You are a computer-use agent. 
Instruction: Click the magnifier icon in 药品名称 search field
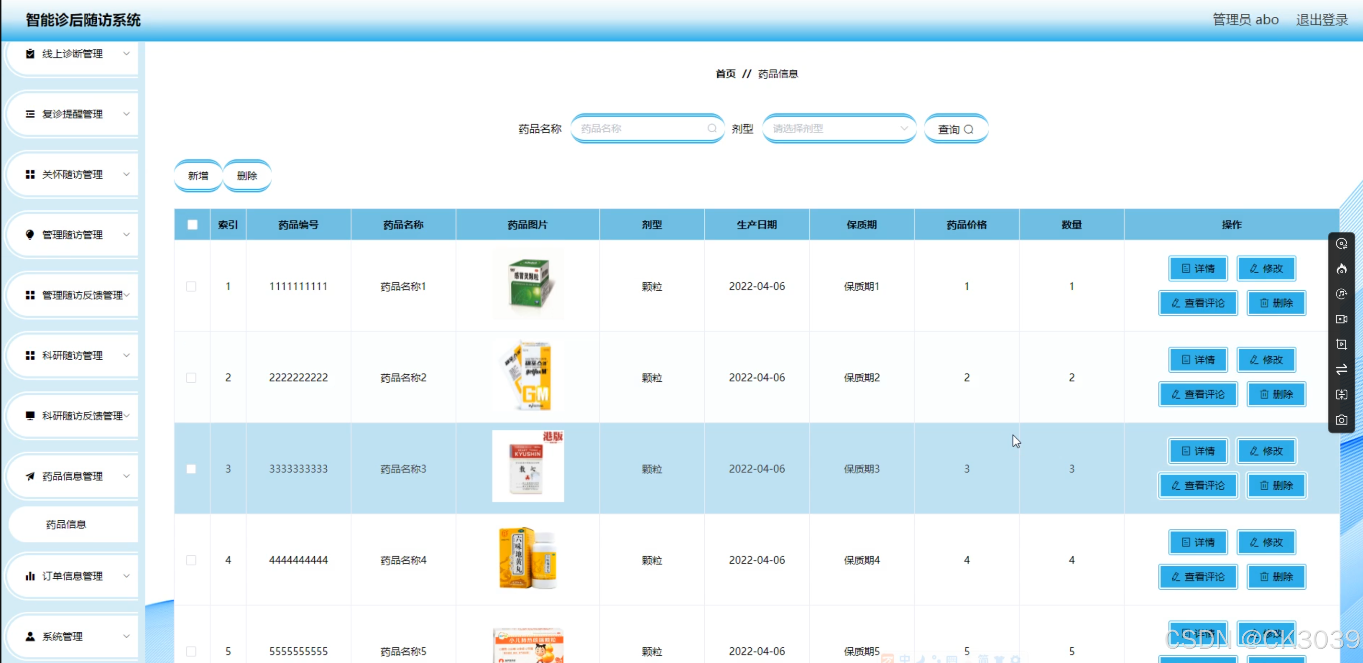point(711,128)
